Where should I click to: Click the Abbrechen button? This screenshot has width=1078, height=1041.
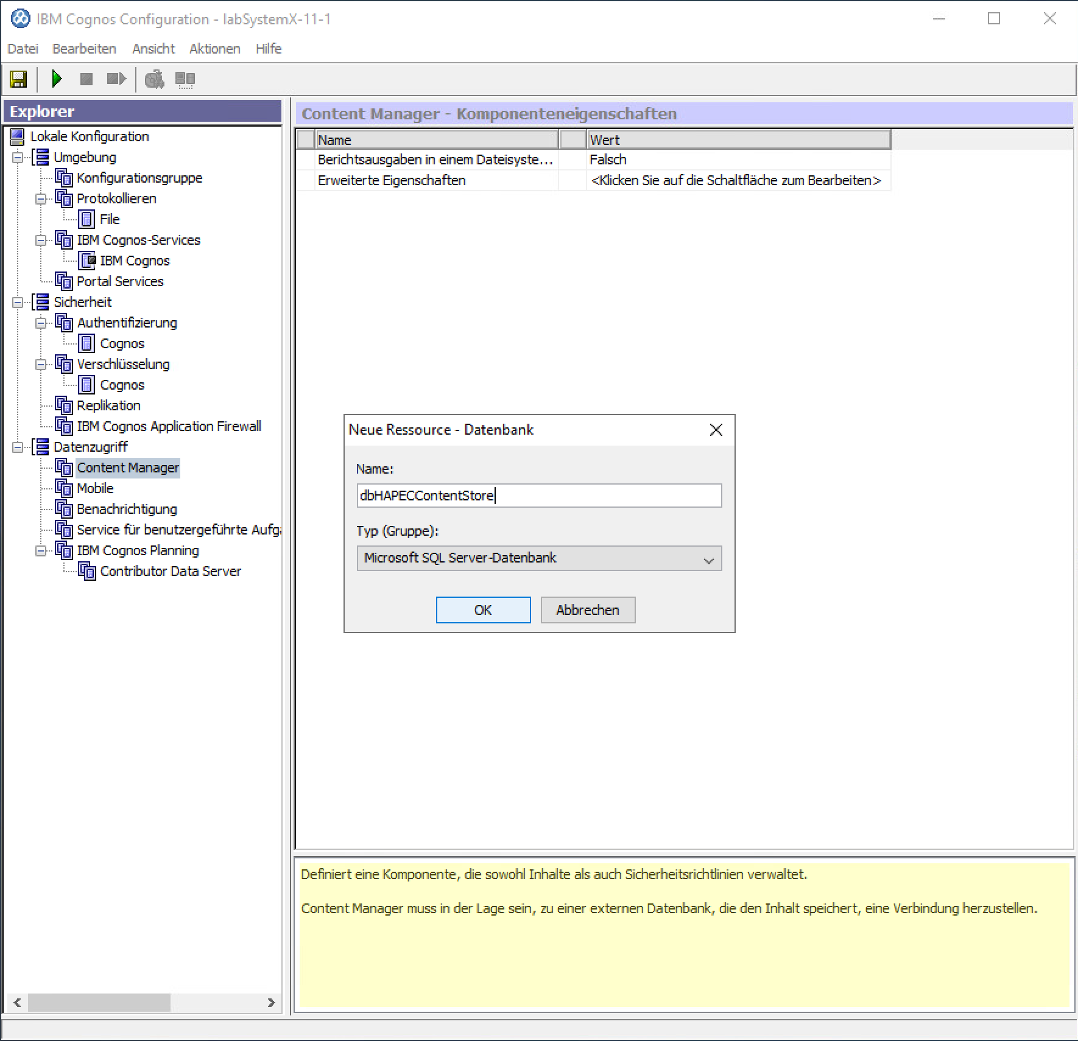pyautogui.click(x=588, y=610)
